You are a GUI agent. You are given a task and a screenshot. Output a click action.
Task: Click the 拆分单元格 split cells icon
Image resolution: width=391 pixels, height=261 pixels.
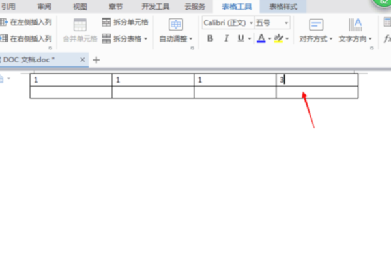pyautogui.click(x=106, y=22)
